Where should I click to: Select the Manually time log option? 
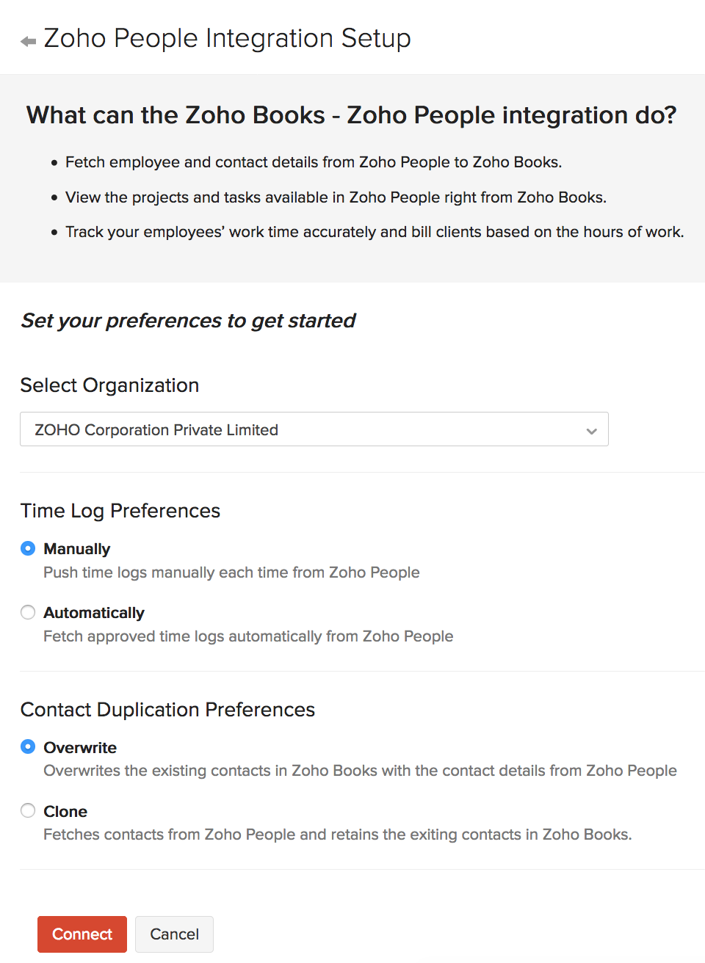[x=28, y=548]
